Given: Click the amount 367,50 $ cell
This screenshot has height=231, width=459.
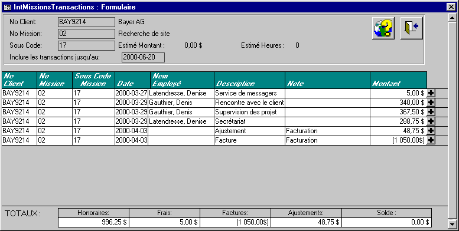Looking at the screenshot, I should [398, 112].
